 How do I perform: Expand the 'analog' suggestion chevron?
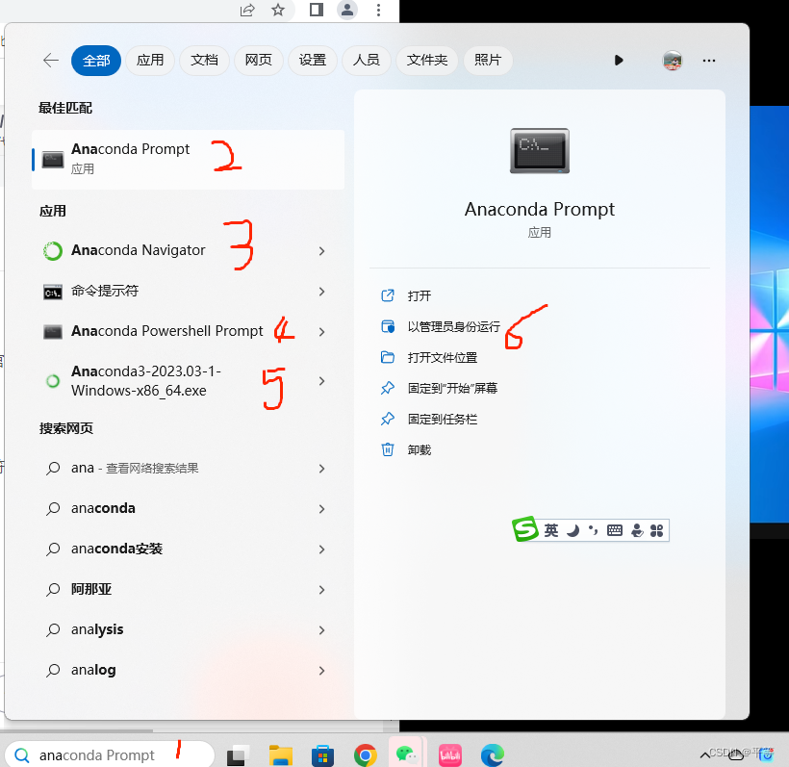[322, 670]
